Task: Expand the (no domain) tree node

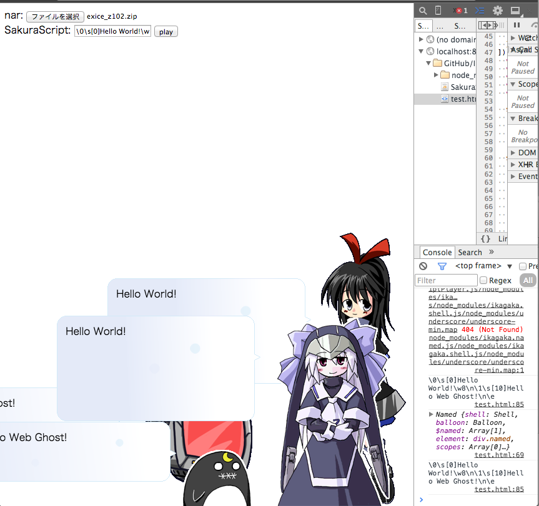Action: 421,39
